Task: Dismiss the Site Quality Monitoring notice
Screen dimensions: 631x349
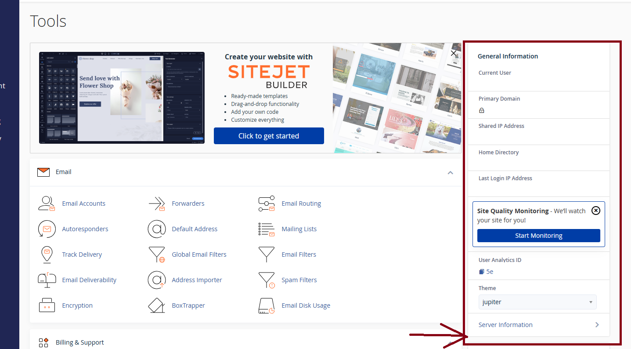Action: pyautogui.click(x=596, y=211)
